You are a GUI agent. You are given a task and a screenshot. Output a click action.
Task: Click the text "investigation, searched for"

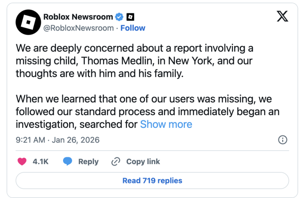77,124
